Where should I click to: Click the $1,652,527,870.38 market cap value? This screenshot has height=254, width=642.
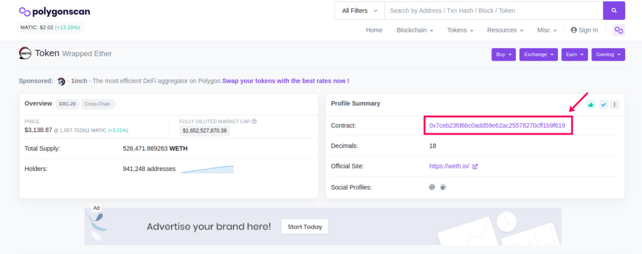(x=205, y=131)
